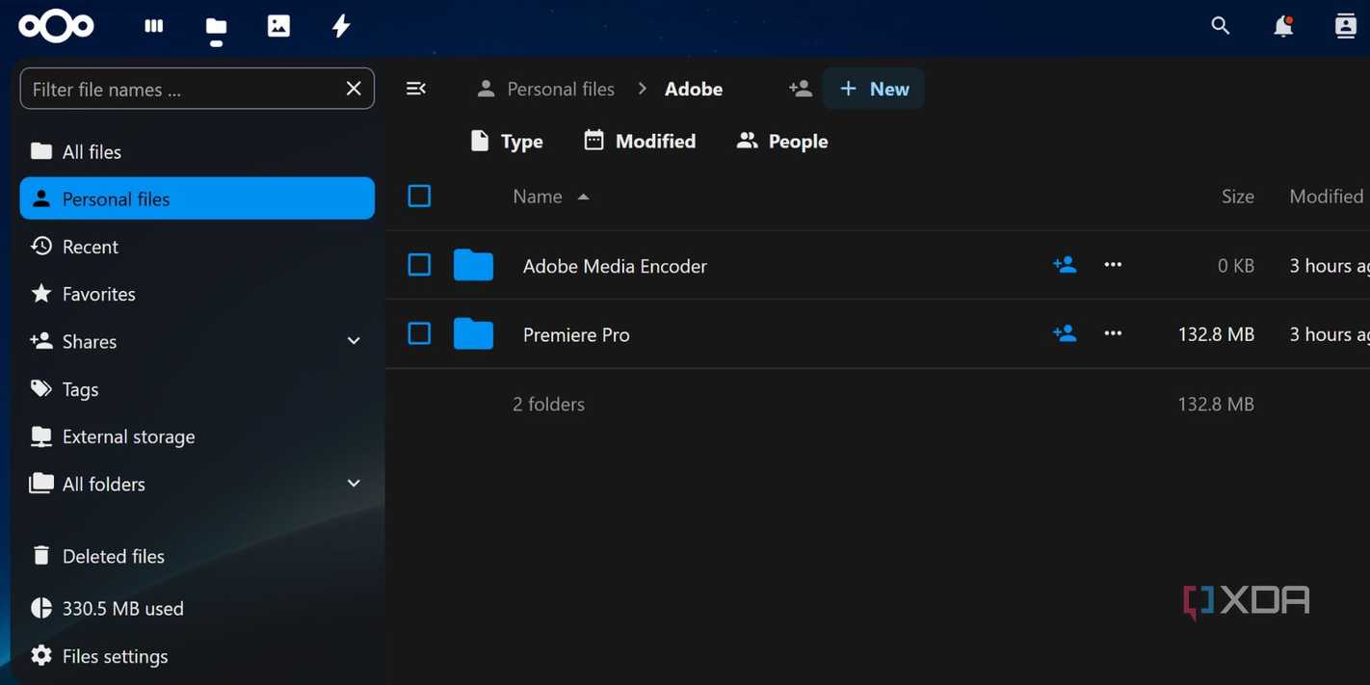The height and width of the screenshot is (685, 1370).
Task: Open Recent in sidebar
Action: [x=197, y=247]
